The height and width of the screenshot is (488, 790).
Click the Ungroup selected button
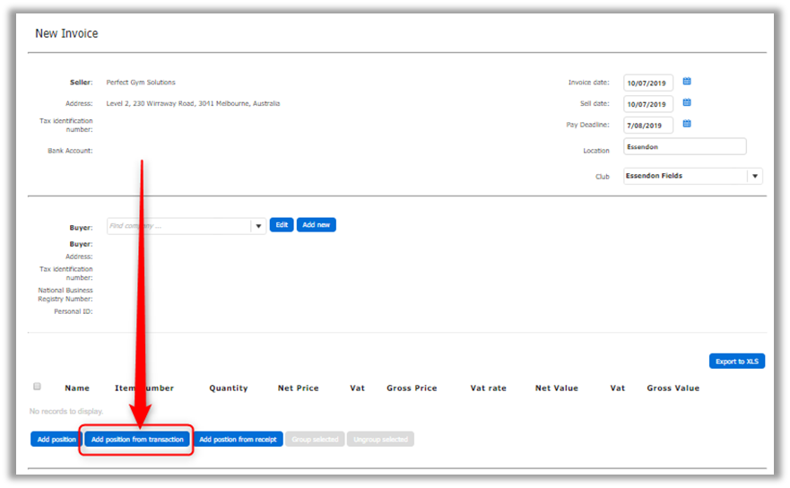point(380,440)
